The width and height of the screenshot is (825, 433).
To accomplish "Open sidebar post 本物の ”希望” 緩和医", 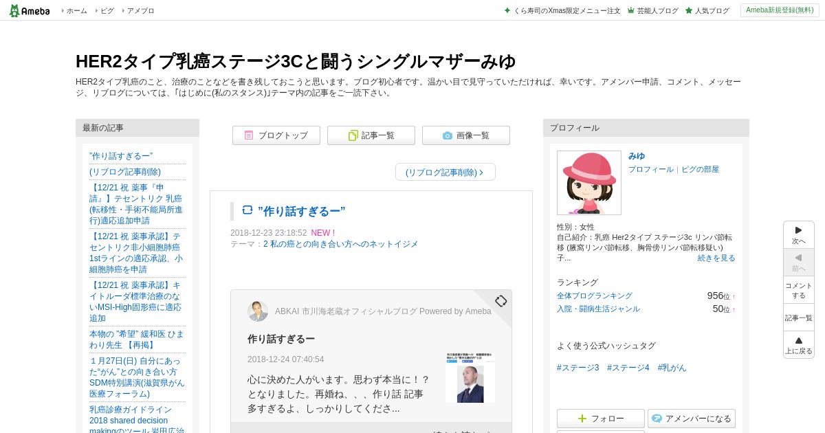I will click(136, 340).
